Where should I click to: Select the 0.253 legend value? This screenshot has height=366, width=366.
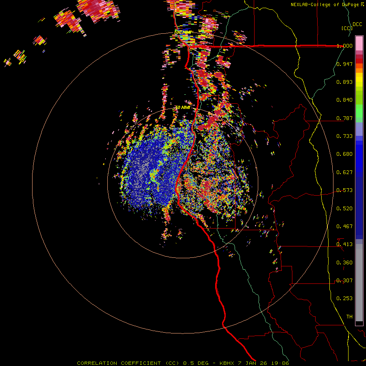pos(344,298)
